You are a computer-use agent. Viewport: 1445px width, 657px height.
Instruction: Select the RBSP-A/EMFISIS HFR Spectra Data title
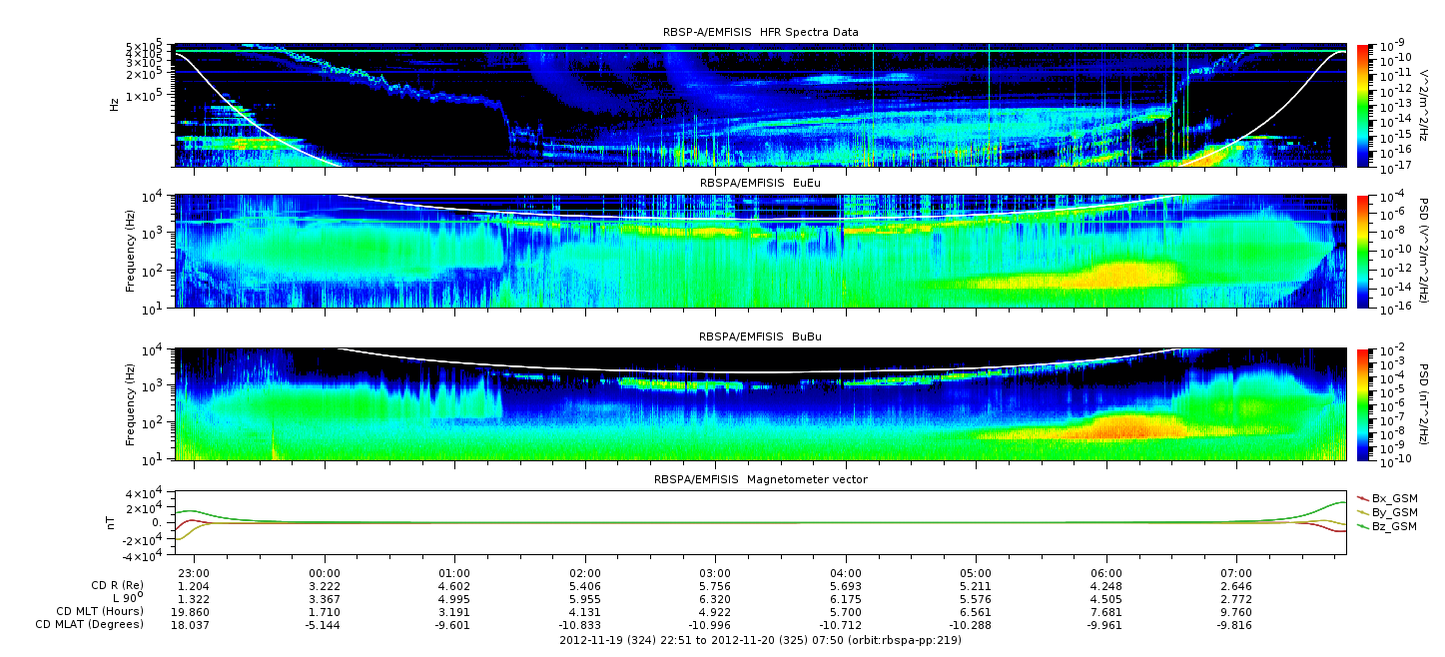pos(760,33)
